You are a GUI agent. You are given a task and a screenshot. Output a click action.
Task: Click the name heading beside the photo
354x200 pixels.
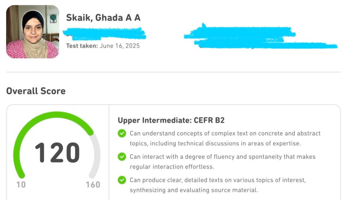pos(103,18)
